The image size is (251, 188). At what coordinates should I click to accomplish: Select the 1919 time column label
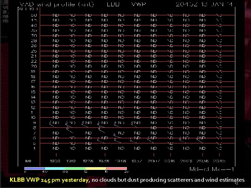[x=71, y=161]
